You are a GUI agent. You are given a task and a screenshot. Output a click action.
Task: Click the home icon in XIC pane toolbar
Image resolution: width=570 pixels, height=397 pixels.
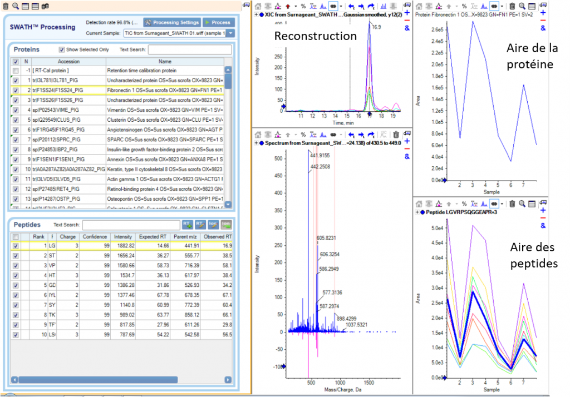(x=258, y=6)
